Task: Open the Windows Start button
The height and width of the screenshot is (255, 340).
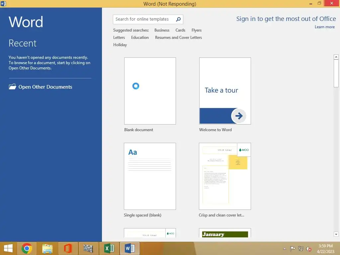Action: coord(8,248)
